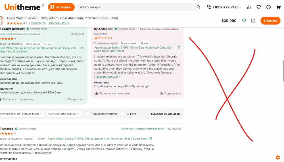284x162 pixels.
Task: Click Черный tag in Amanda review
Action: 29,139
